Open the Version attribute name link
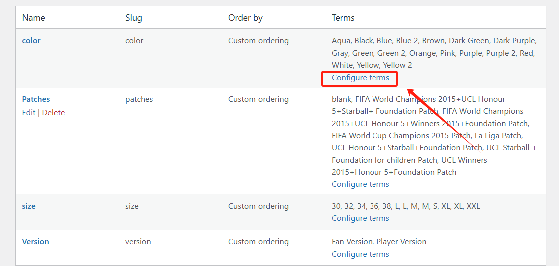 (35, 242)
